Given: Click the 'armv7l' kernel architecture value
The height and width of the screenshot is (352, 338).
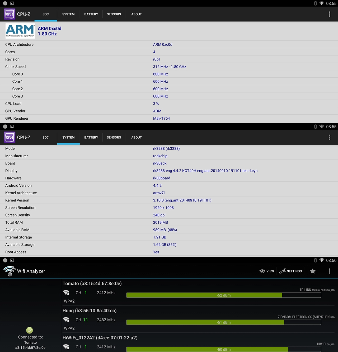Looking at the screenshot, I should (159, 193).
